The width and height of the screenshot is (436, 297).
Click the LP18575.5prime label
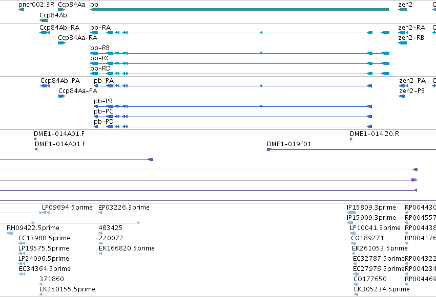(x=44, y=248)
